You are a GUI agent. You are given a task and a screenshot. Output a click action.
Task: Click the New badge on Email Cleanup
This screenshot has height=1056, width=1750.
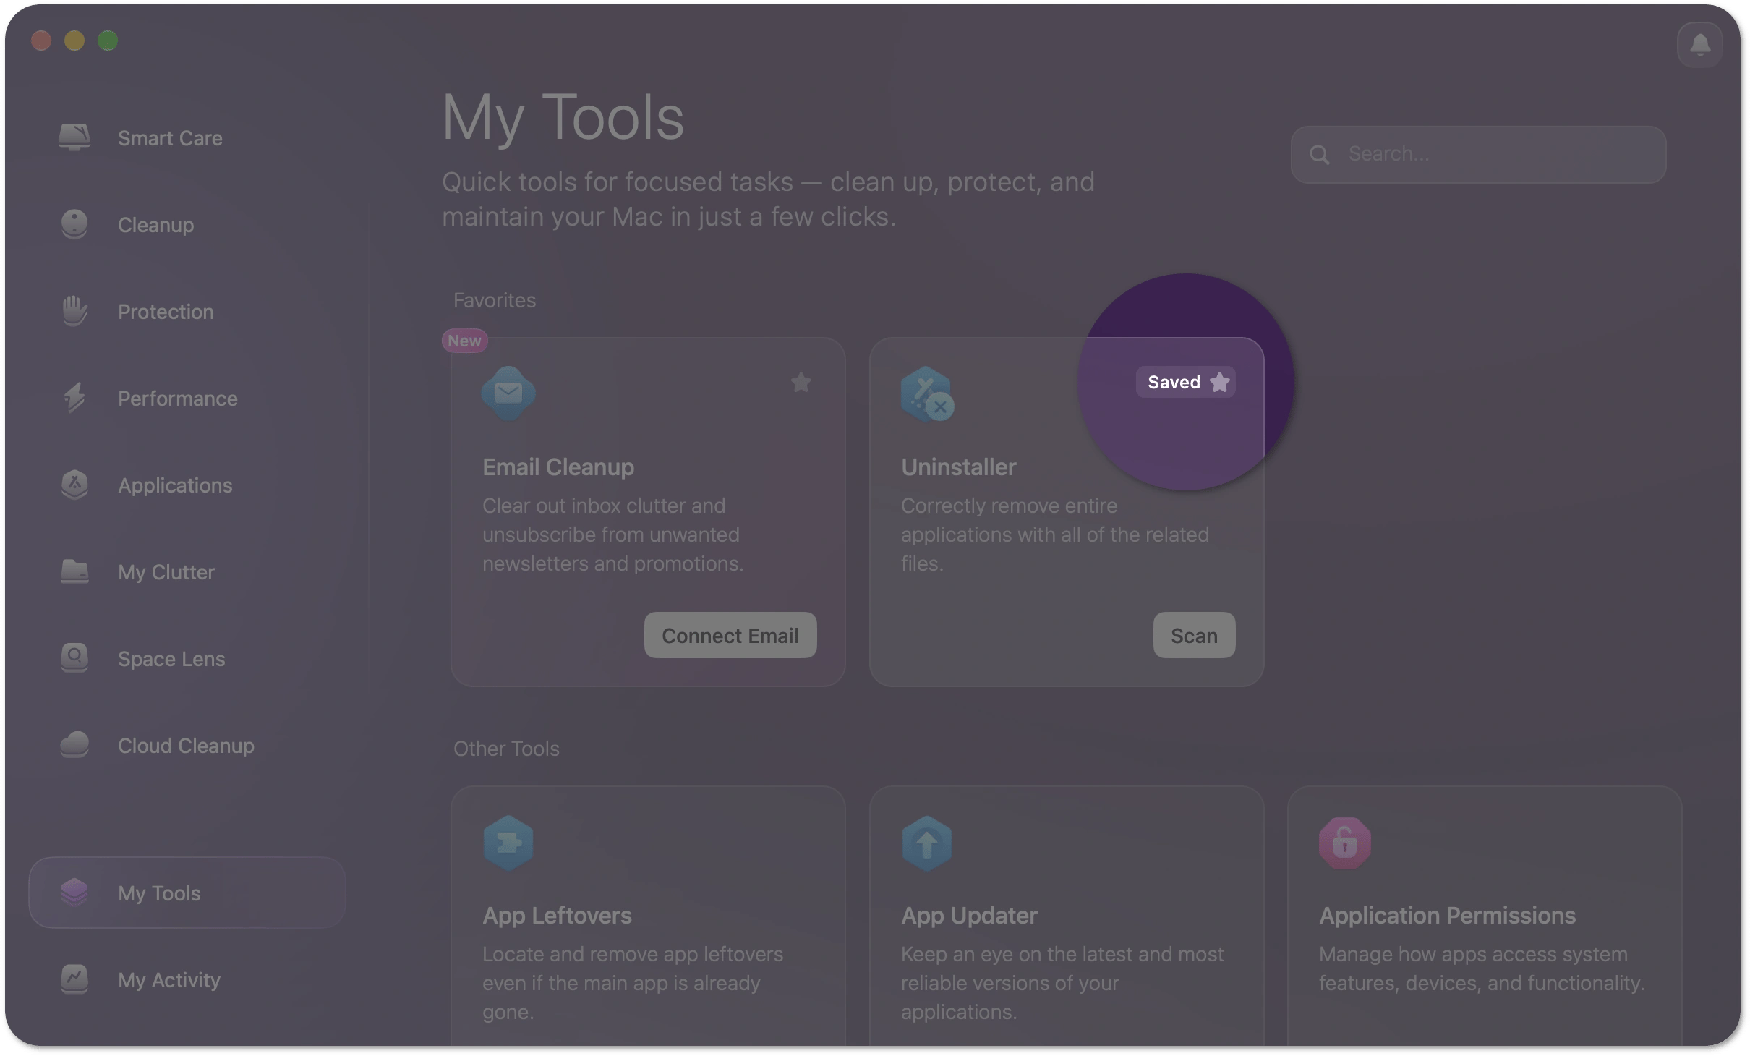pos(464,340)
